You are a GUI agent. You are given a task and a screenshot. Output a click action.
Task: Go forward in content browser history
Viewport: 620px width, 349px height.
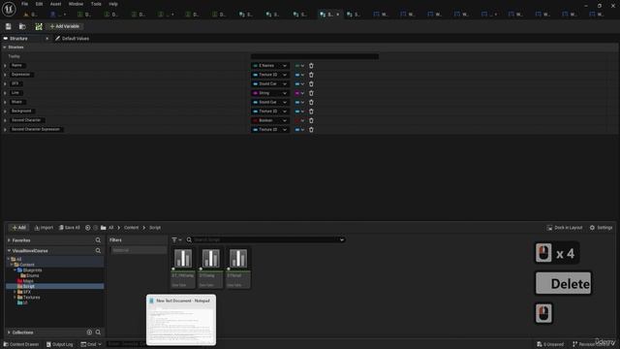95,228
